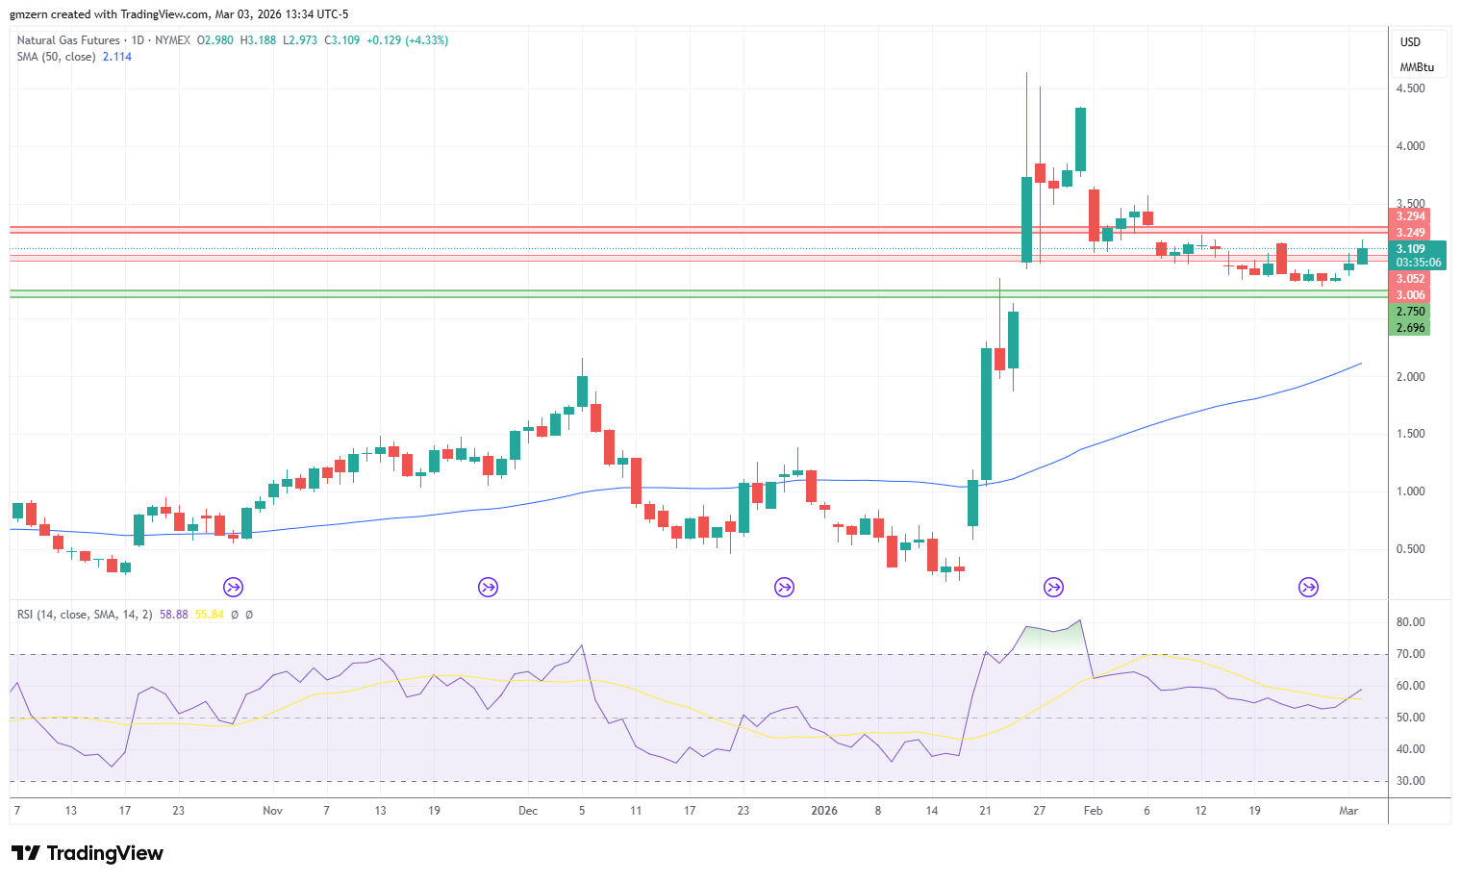The height and width of the screenshot is (882, 1461).
Task: Click the 2026 label on the time axis
Action: pos(824,811)
